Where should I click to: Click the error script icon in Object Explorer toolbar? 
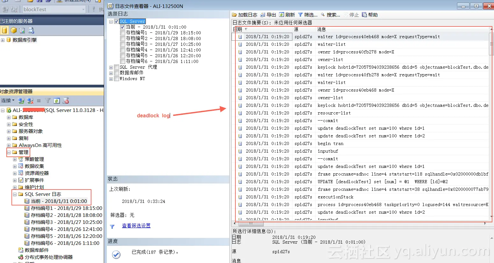click(66, 101)
